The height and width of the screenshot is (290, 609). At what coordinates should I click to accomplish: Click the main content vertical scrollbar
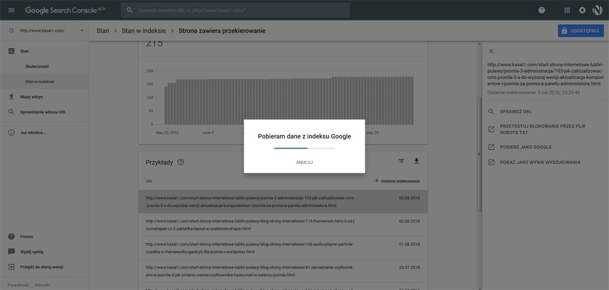(x=479, y=155)
